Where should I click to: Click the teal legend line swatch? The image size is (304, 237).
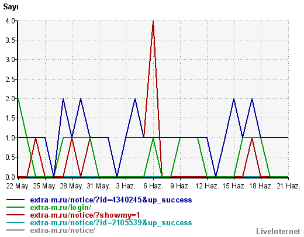click(x=16, y=222)
